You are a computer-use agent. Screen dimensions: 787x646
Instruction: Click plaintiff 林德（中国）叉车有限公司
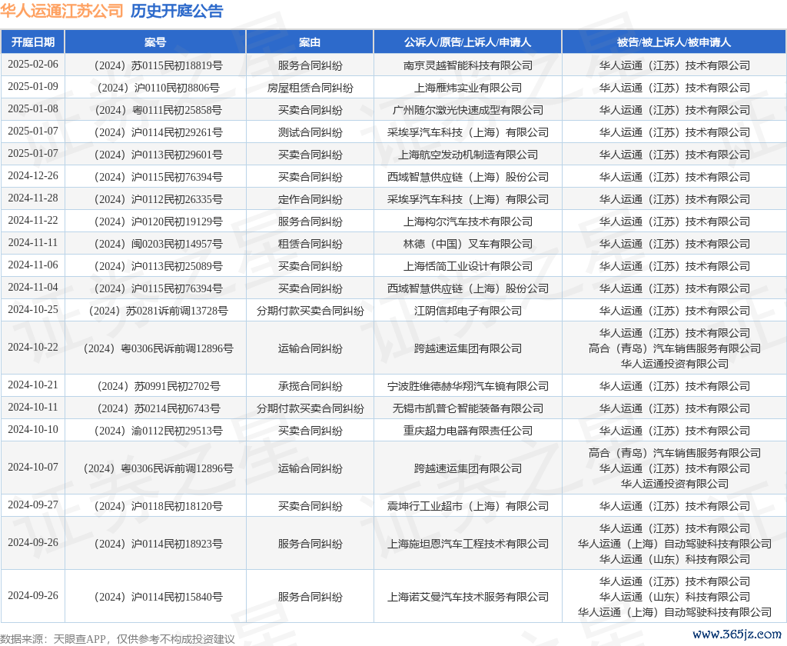(x=468, y=244)
